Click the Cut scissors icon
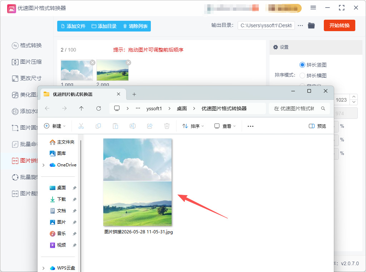The height and width of the screenshot is (272, 366). coord(81,126)
